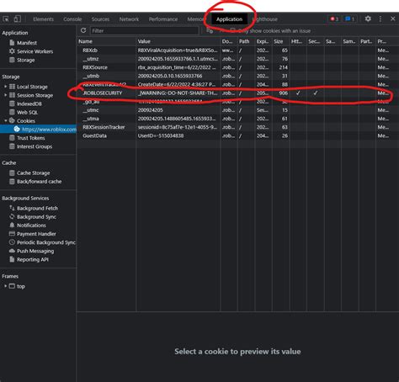Click the size value 906
The image size is (399, 382).
284,93
